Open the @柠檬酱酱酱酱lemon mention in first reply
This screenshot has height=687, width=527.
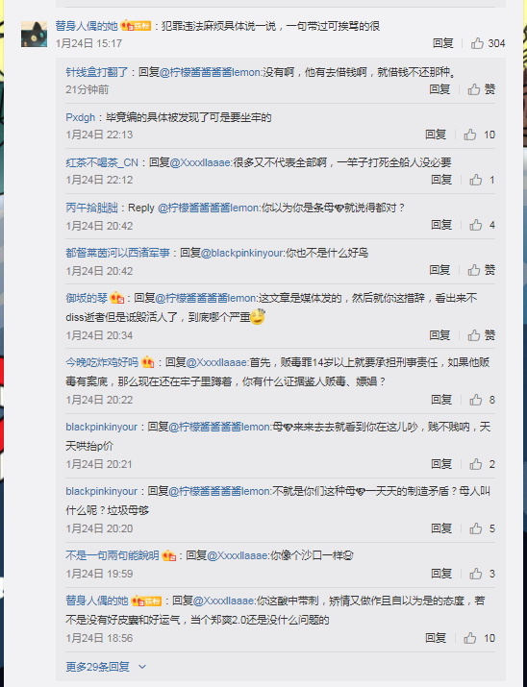(211, 72)
